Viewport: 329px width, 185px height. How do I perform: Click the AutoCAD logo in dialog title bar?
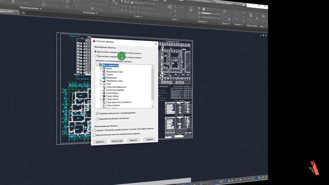pos(94,41)
